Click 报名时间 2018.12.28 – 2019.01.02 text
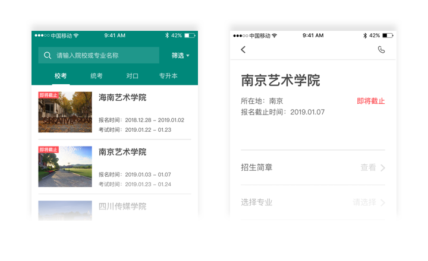This screenshot has width=428, height=261. click(141, 120)
